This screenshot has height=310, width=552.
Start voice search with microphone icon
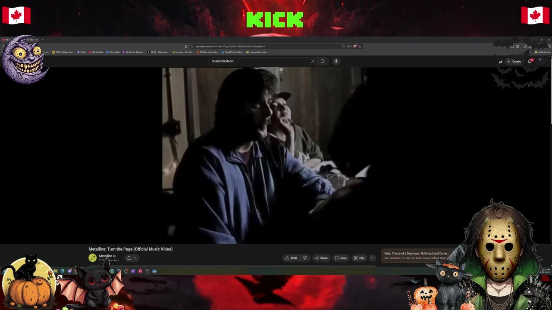click(x=336, y=61)
